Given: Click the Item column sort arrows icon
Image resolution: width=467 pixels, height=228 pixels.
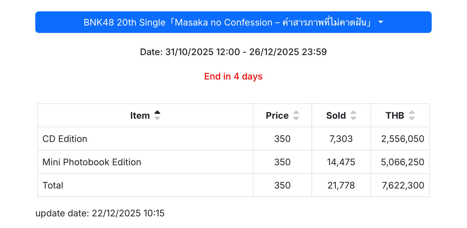Looking at the screenshot, I should click(x=157, y=115).
